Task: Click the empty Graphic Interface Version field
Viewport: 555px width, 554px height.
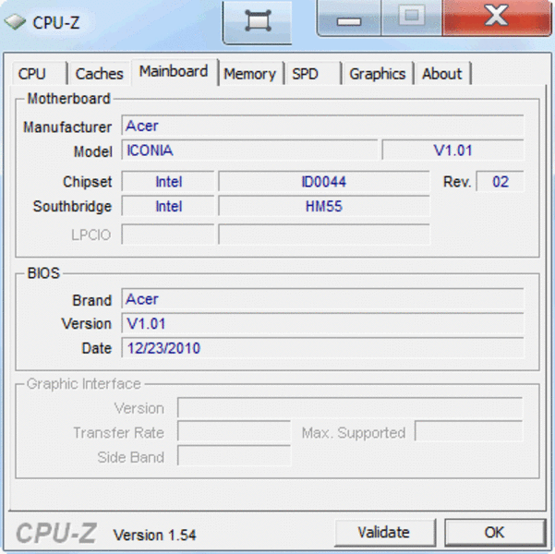Action: click(350, 408)
